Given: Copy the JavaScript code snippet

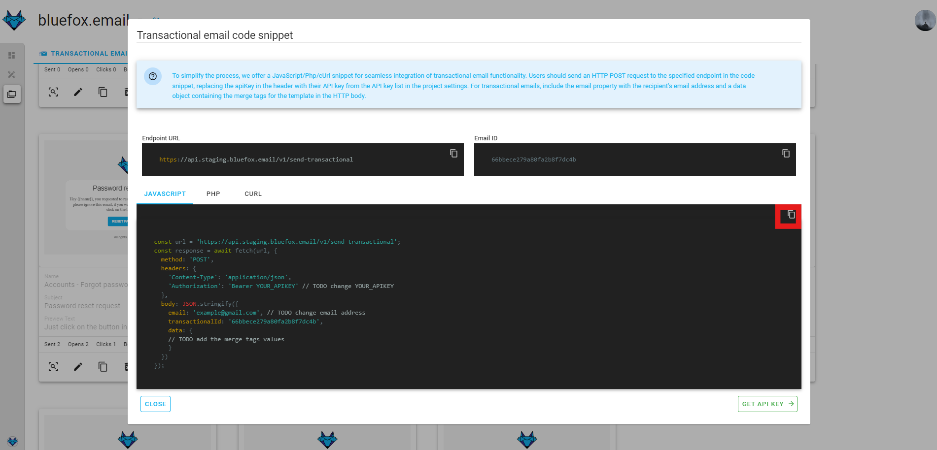Looking at the screenshot, I should (791, 215).
